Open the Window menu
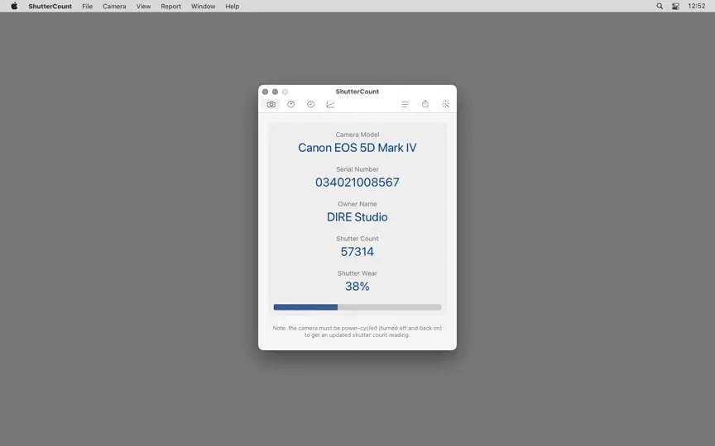This screenshot has height=446, width=715. pos(203,7)
